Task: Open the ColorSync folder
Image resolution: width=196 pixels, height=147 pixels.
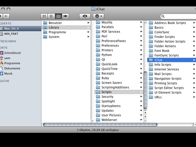Action: pos(172,32)
